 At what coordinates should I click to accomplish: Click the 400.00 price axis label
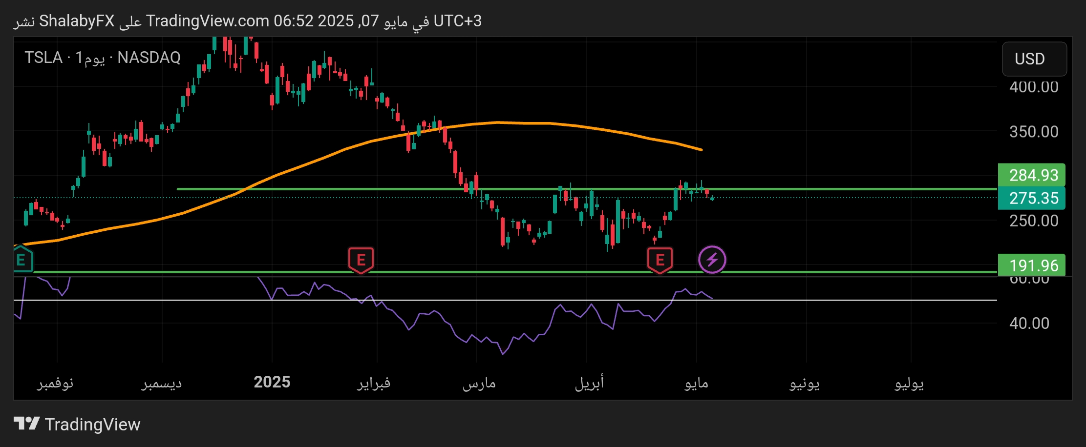pos(1034,87)
